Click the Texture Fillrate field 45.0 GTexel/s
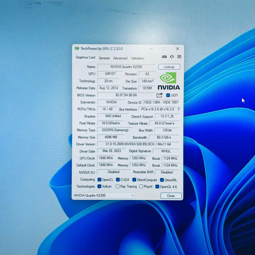255x255 pixels. click(x=164, y=123)
